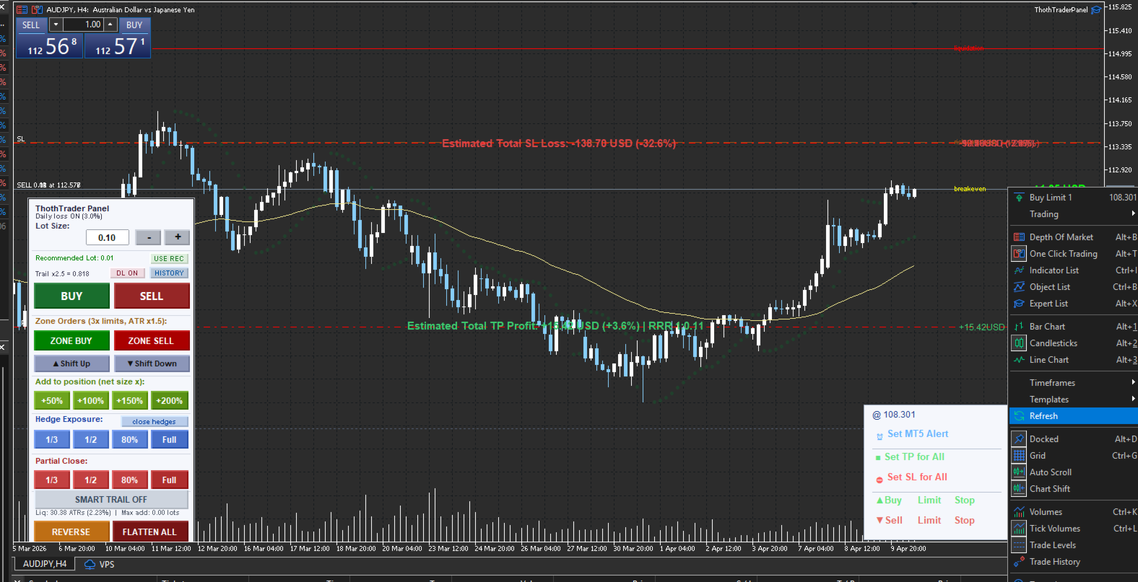
Task: Click Trade Levels icon in context menu
Action: pyautogui.click(x=1019, y=545)
